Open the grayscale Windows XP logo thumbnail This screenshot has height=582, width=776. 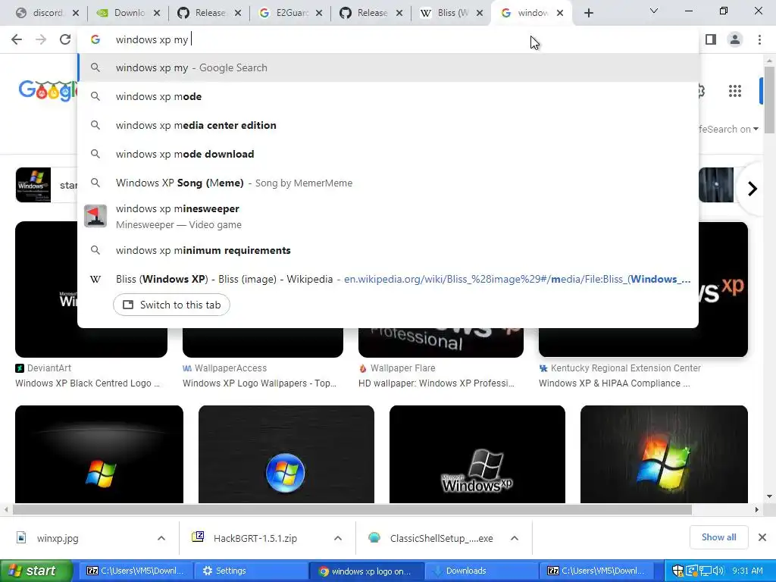[477, 455]
